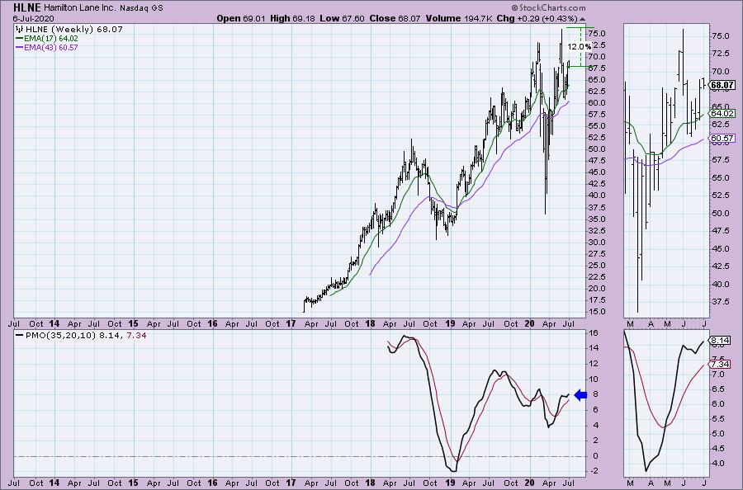Click the 15.0 label on price axis
The height and width of the screenshot is (490, 743).
[597, 312]
